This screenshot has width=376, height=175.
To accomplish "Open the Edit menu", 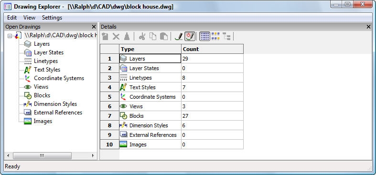I will point(12,18).
